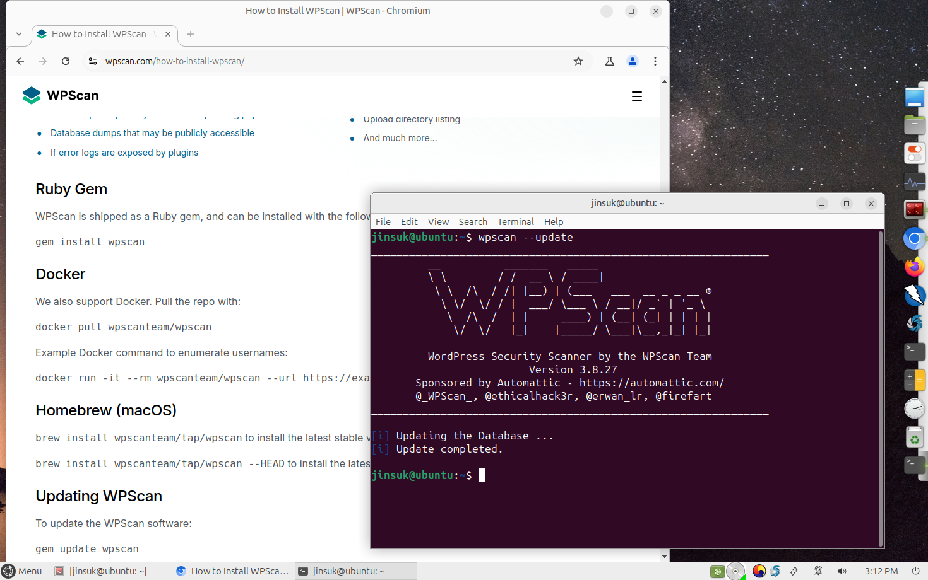The width and height of the screenshot is (928, 580).
Task: Open the 3:12 PM clock
Action: [881, 571]
